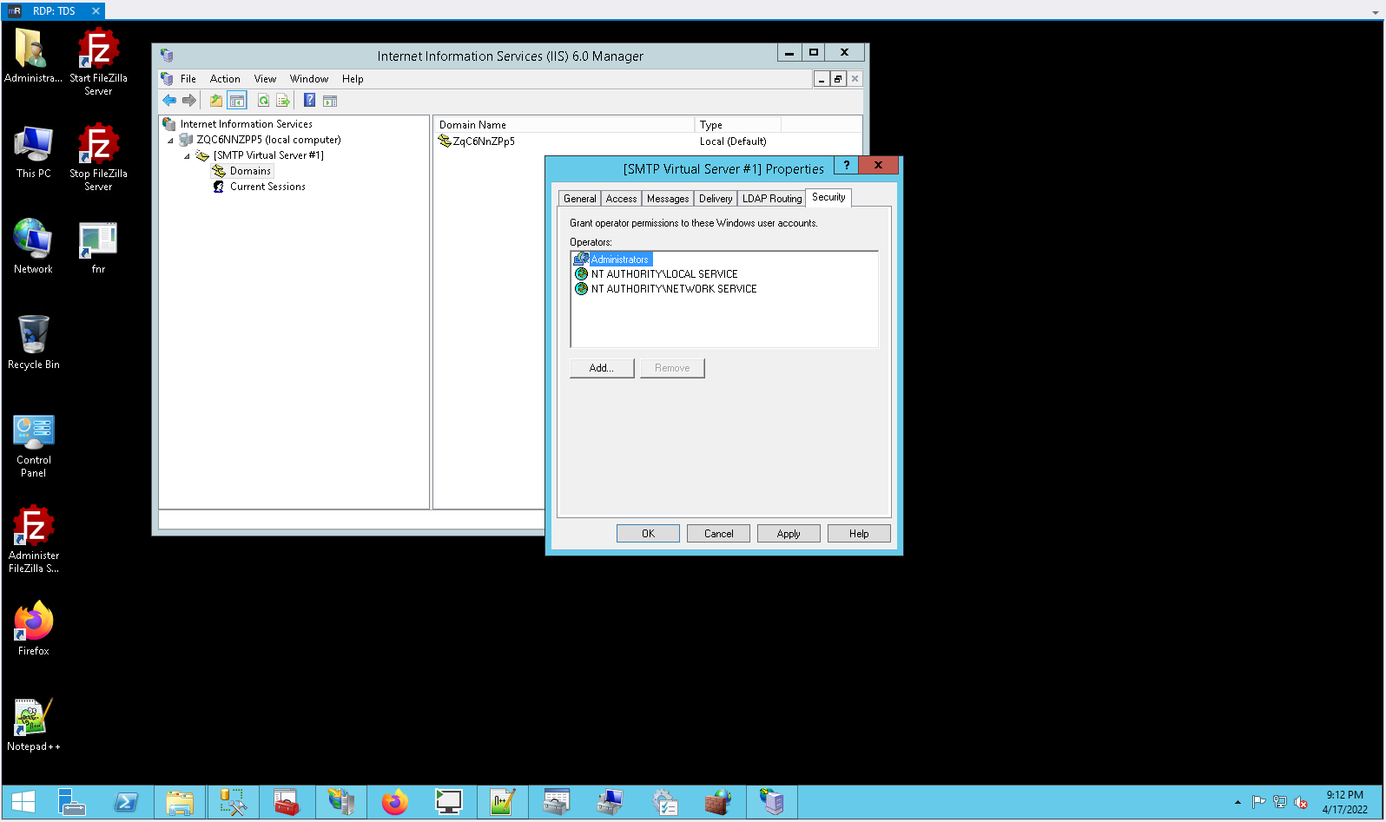Toggle the Show/Hide Action Pane toolbar icon
This screenshot has width=1386, height=822.
click(x=330, y=101)
